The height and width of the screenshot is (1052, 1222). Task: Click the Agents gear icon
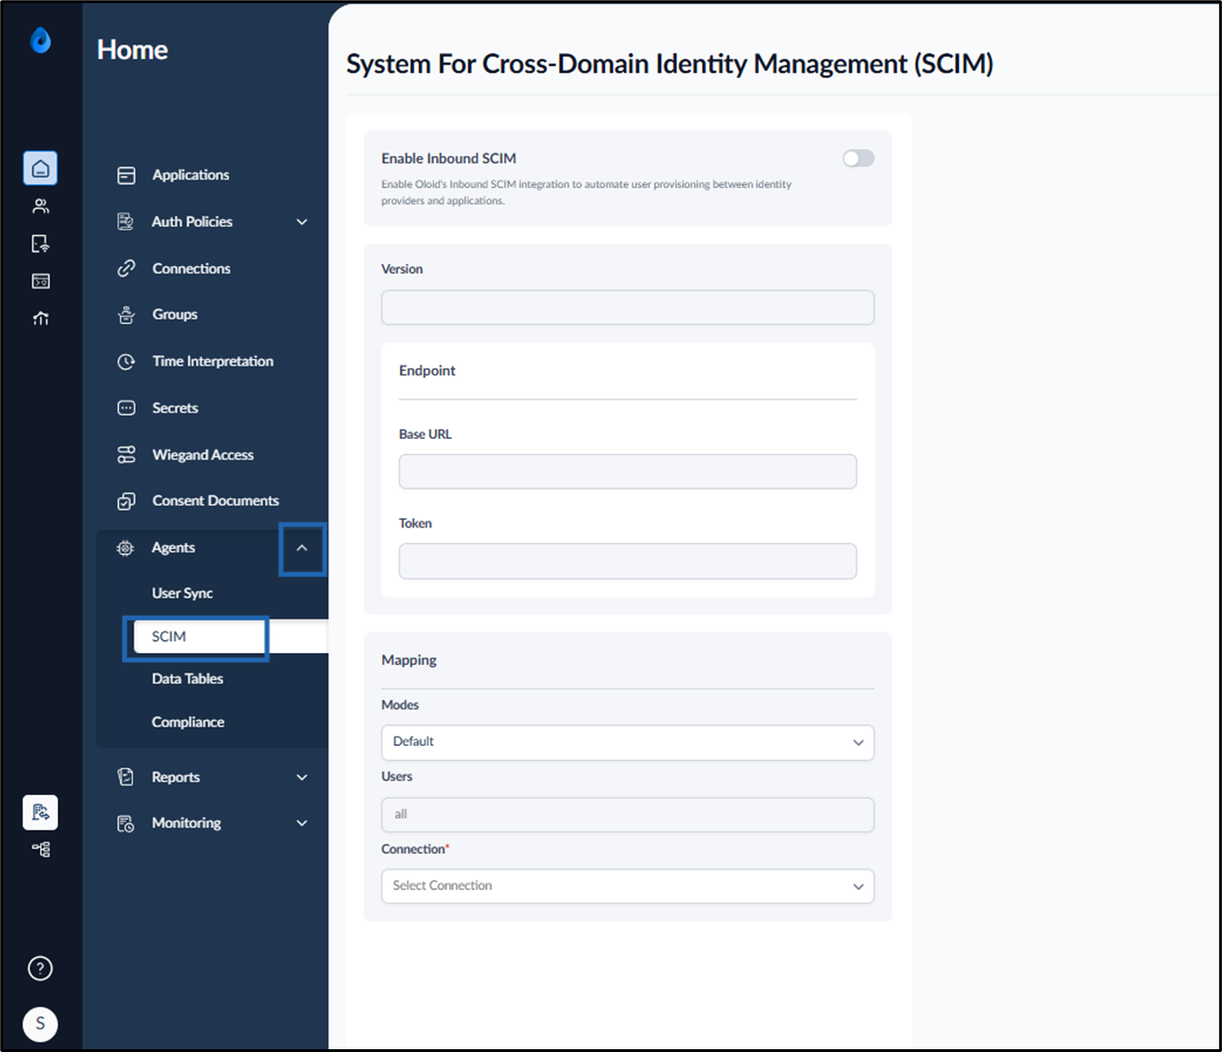point(126,548)
